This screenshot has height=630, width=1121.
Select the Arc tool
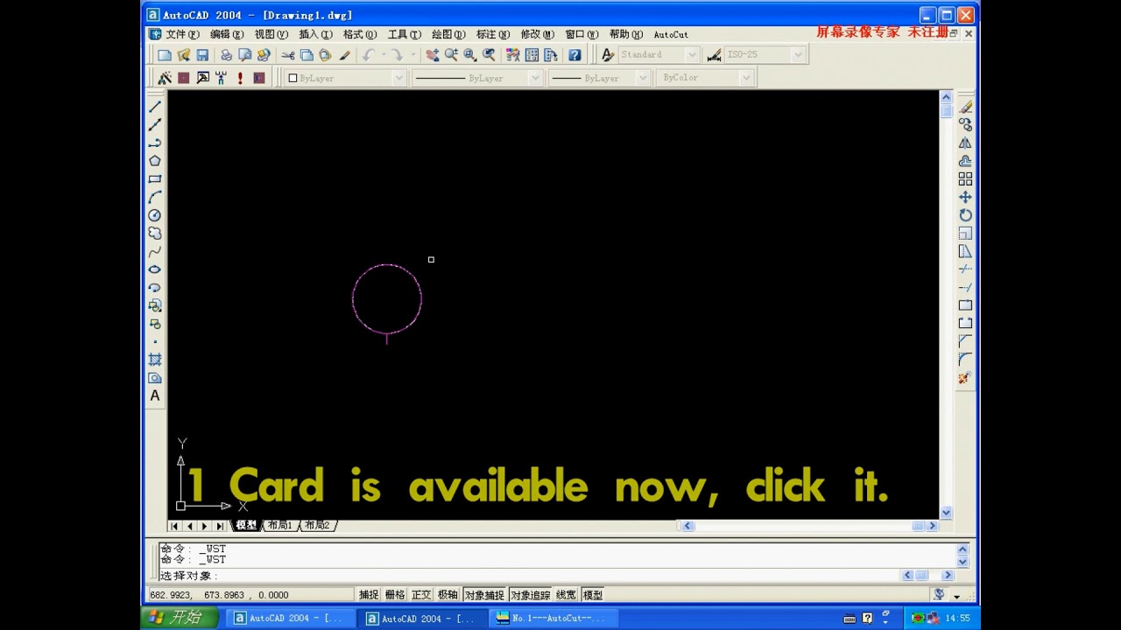coord(155,198)
